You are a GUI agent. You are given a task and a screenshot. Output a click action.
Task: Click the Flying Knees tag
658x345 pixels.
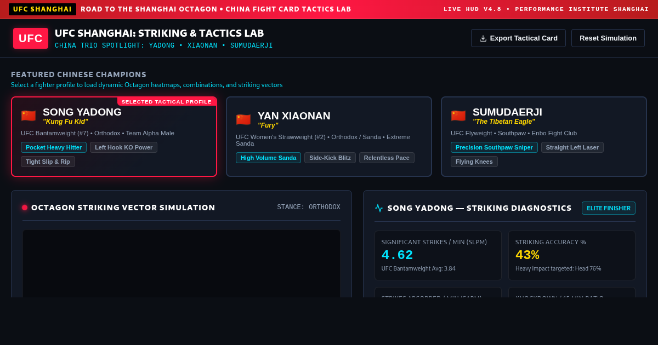coord(474,162)
